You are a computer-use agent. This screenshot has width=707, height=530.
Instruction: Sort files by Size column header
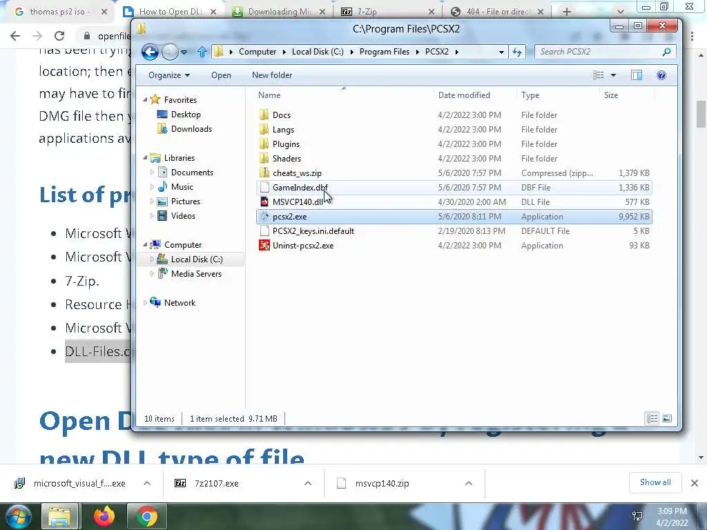611,95
